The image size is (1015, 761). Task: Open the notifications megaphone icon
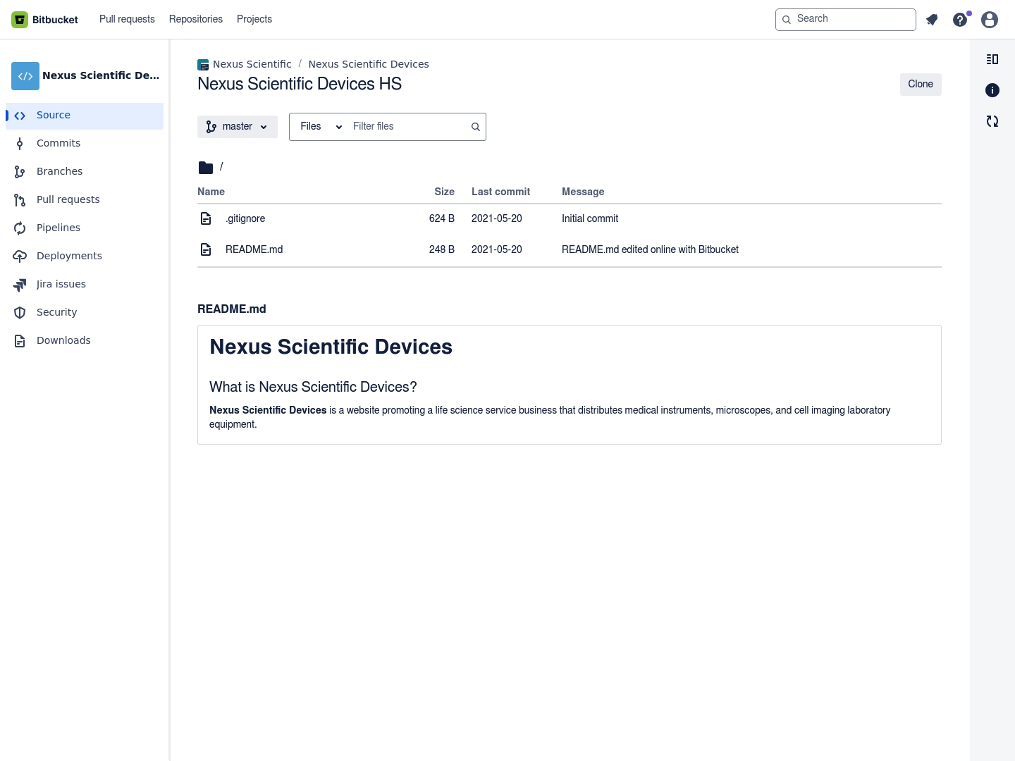pyautogui.click(x=932, y=20)
